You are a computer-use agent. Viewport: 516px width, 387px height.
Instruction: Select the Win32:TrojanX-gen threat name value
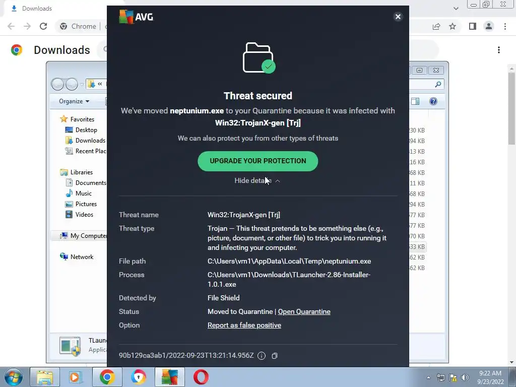[x=244, y=215]
